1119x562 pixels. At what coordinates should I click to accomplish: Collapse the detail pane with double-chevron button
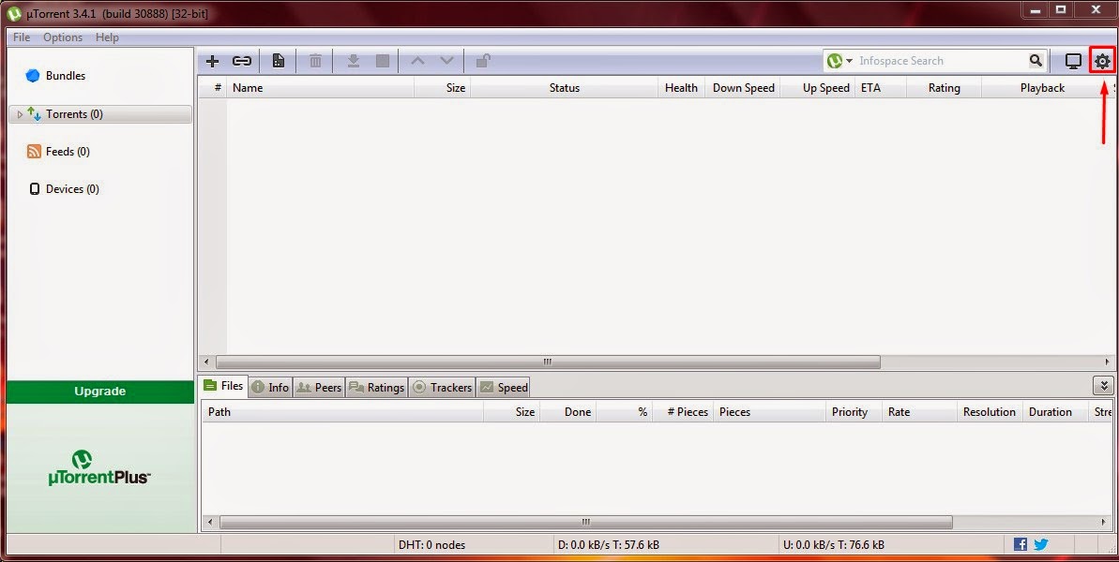(1103, 386)
